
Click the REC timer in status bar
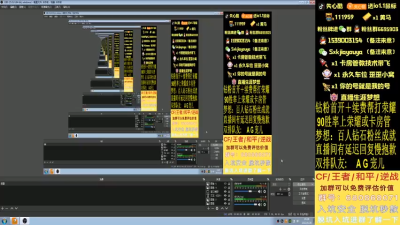click(252, 214)
